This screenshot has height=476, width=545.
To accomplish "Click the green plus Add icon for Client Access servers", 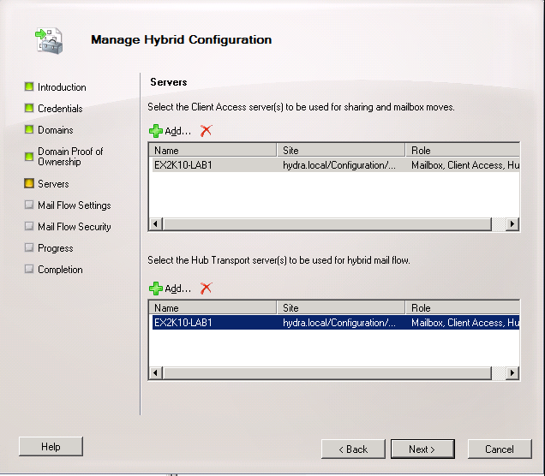I will tap(156, 131).
